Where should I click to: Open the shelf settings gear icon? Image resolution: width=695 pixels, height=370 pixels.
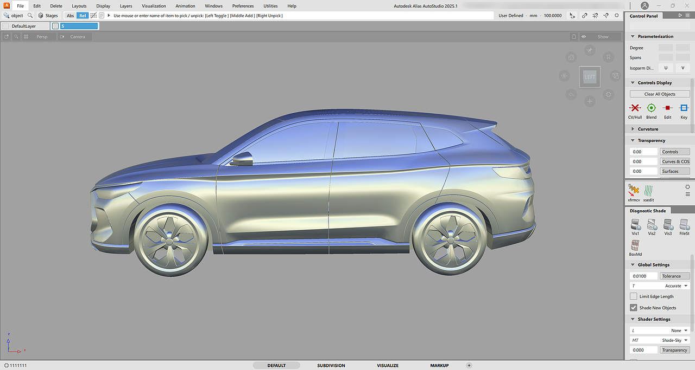[687, 186]
